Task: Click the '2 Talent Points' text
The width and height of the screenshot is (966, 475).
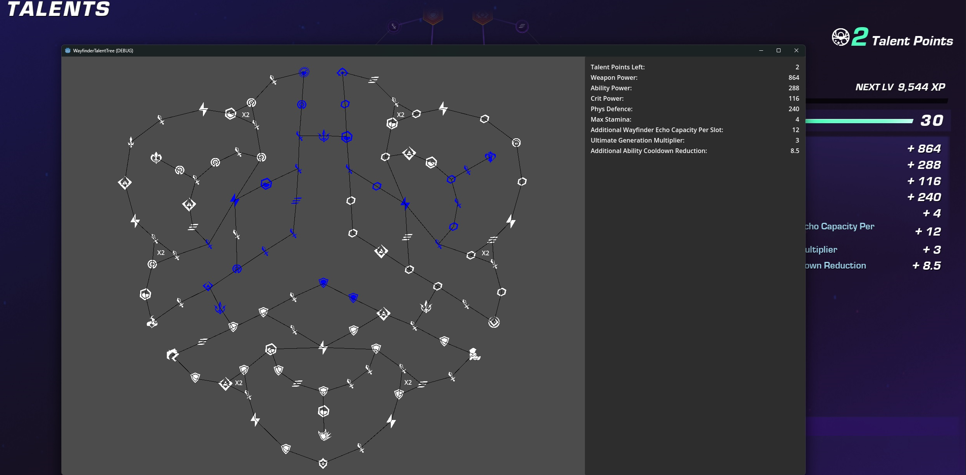Action: click(902, 38)
